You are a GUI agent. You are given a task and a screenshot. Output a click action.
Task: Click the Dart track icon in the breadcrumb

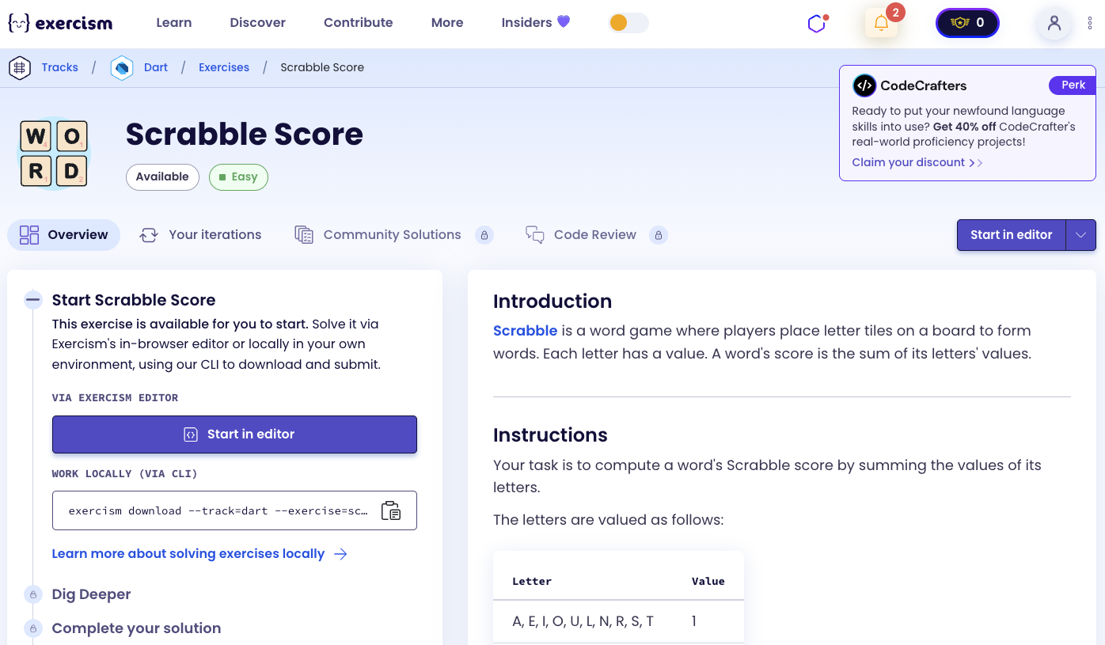121,67
